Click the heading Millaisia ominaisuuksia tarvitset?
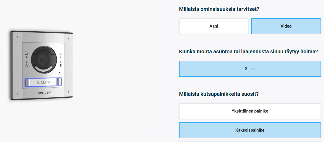This screenshot has height=142, width=324. point(219,9)
